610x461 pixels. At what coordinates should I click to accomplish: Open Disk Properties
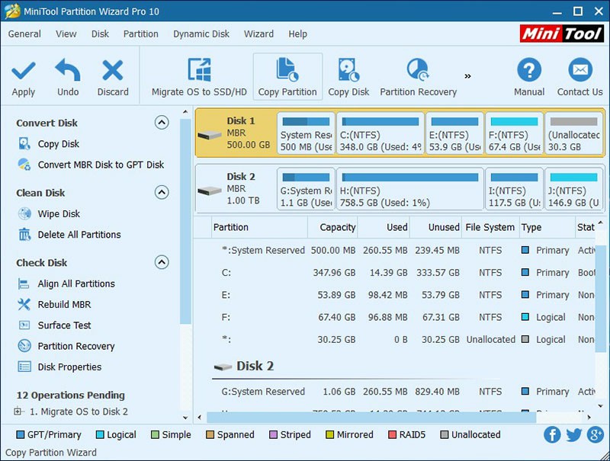pyautogui.click(x=69, y=367)
